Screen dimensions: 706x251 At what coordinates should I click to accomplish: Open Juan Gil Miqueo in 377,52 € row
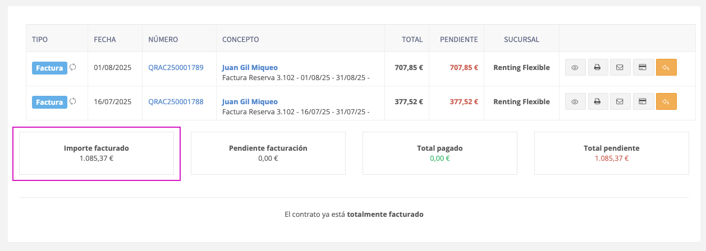pos(250,101)
